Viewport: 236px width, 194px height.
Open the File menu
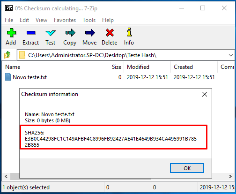[x=9, y=20]
